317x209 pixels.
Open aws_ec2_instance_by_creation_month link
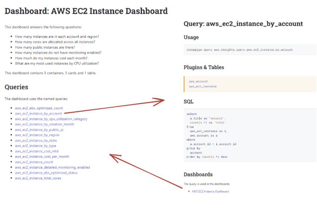coord(44,124)
